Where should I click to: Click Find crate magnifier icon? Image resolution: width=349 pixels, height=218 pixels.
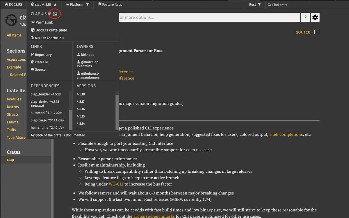coord(269,5)
